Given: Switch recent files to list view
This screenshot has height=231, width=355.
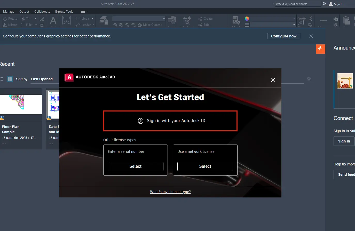Looking at the screenshot, I should point(2,79).
